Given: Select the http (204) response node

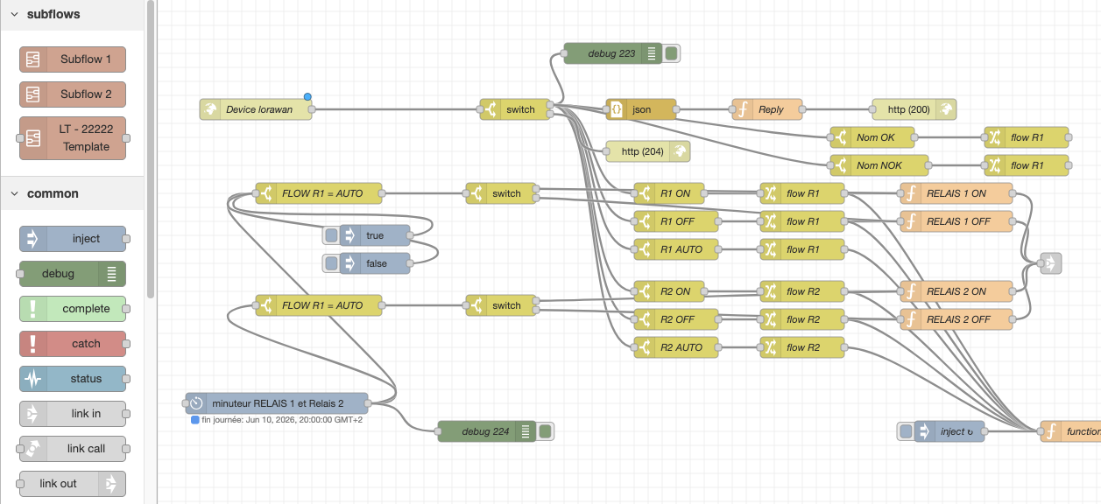Looking at the screenshot, I should [648, 151].
